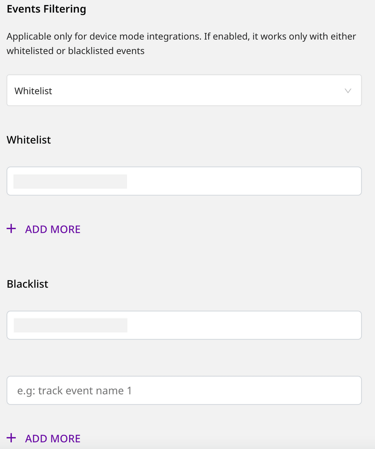Click the Blacklist section label
This screenshot has height=449, width=375.
27,284
